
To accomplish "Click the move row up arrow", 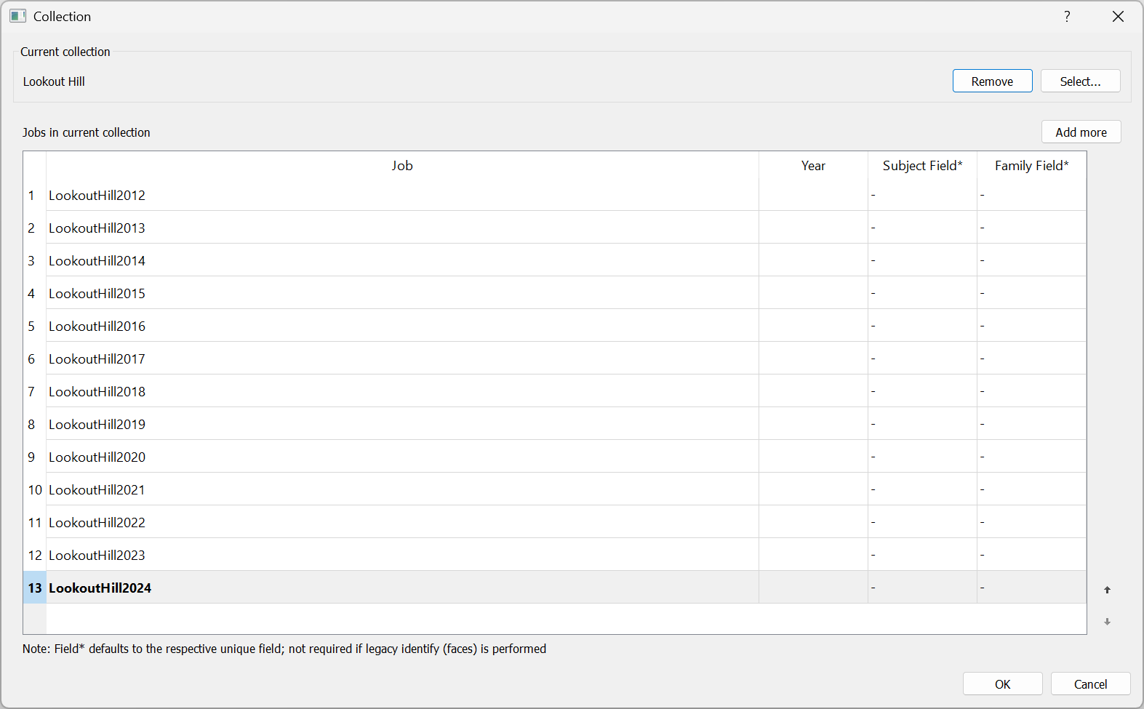I will 1107,590.
